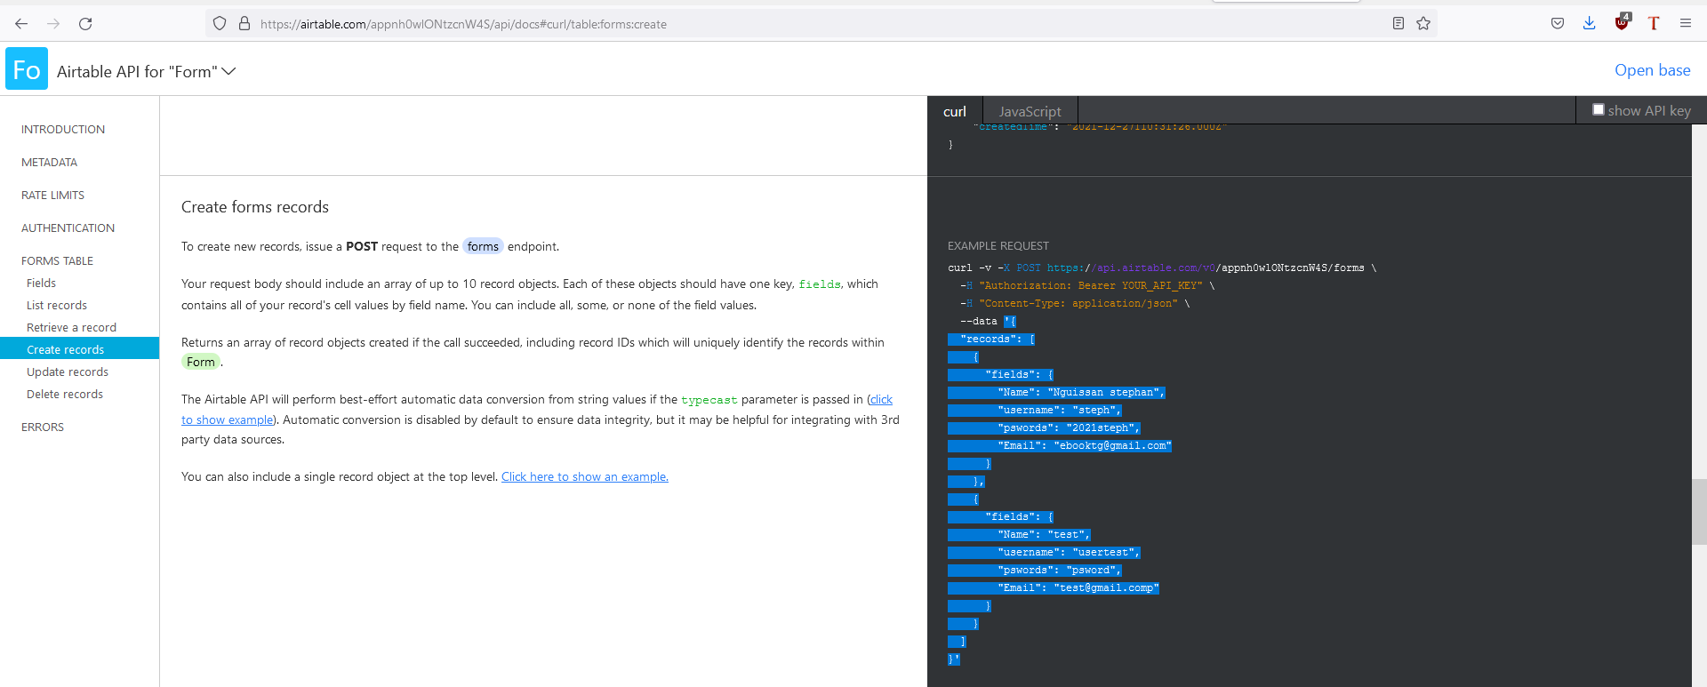Open List records in sidebar
This screenshot has width=1707, height=687.
coord(57,306)
